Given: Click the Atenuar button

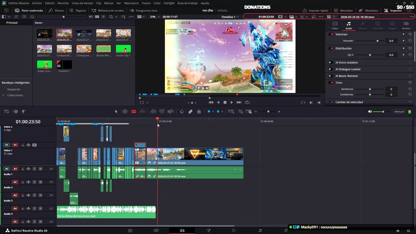Looking at the screenshot, I should pos(399,111).
